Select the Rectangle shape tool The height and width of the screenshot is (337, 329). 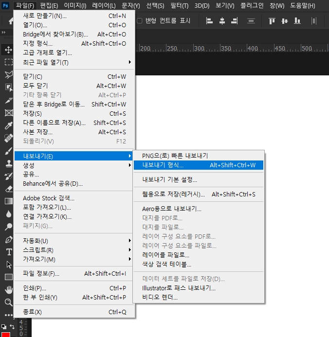coord(8,277)
